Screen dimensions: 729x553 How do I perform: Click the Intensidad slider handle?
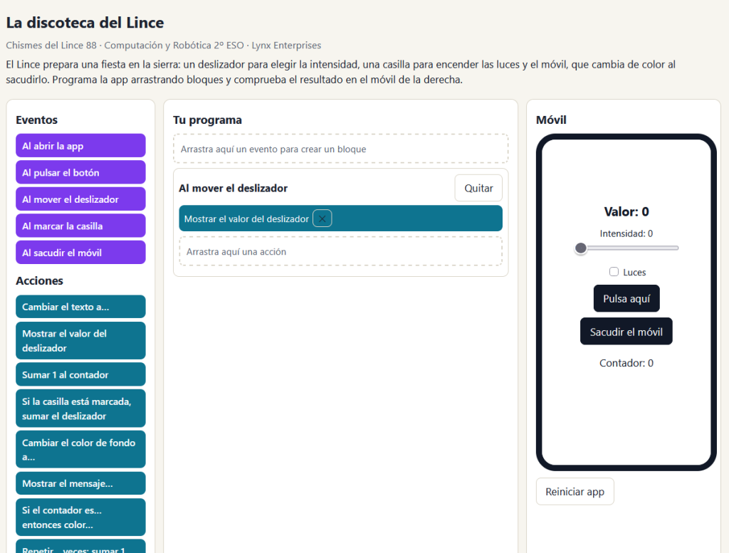(580, 248)
